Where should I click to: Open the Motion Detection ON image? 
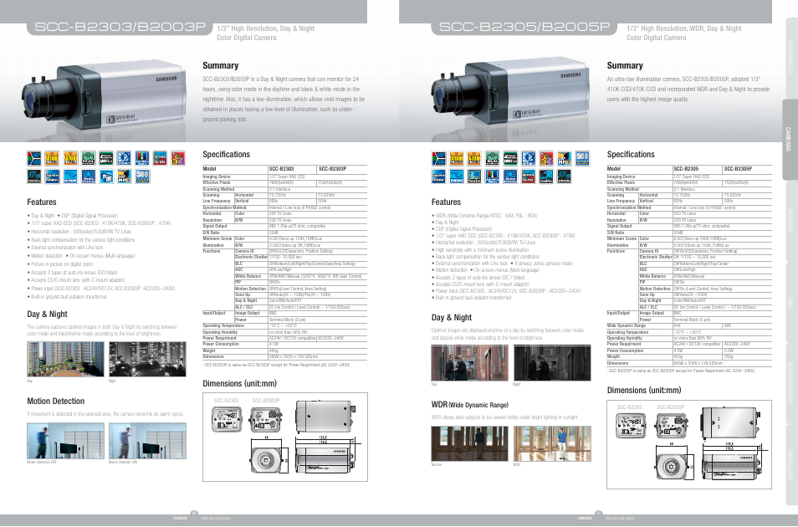(x=147, y=441)
